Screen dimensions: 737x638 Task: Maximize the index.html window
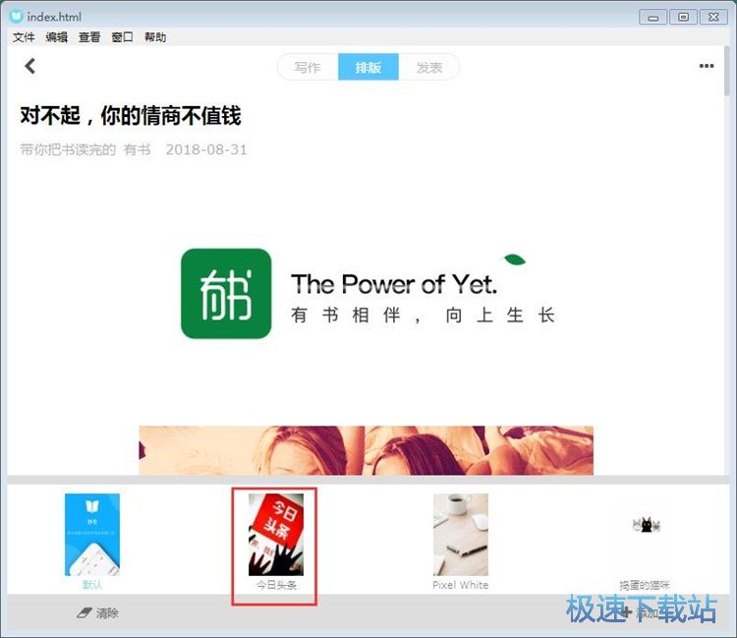pyautogui.click(x=683, y=18)
